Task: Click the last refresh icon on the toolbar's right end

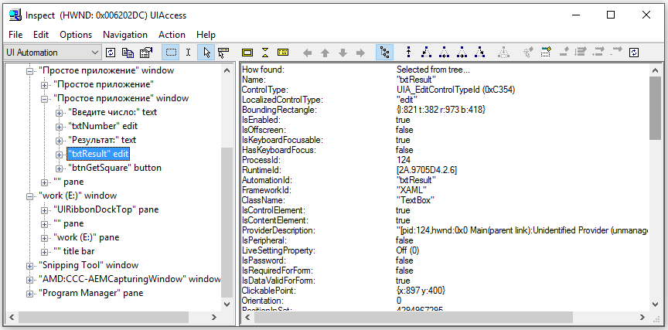Action: [635, 53]
